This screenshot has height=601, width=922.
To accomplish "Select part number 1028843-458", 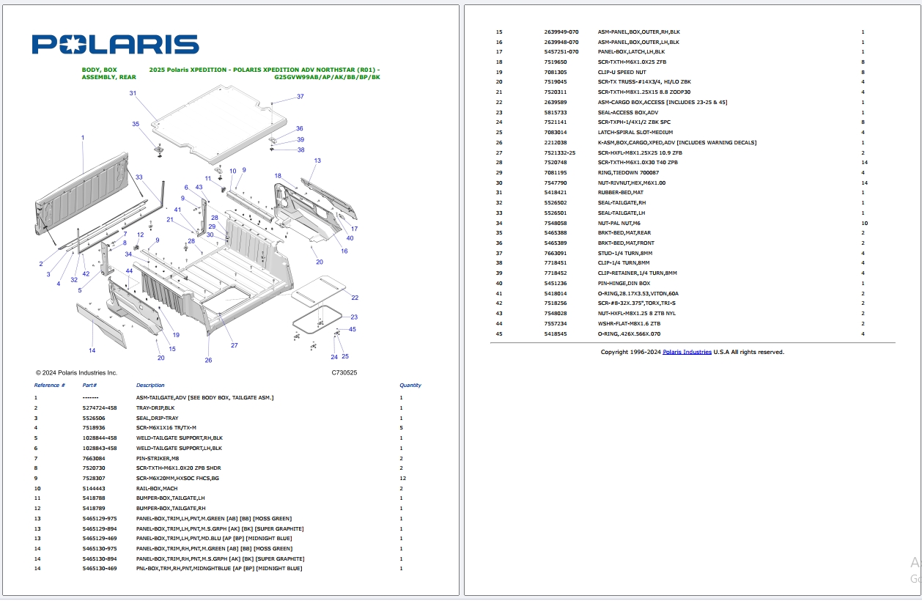I will coord(99,448).
